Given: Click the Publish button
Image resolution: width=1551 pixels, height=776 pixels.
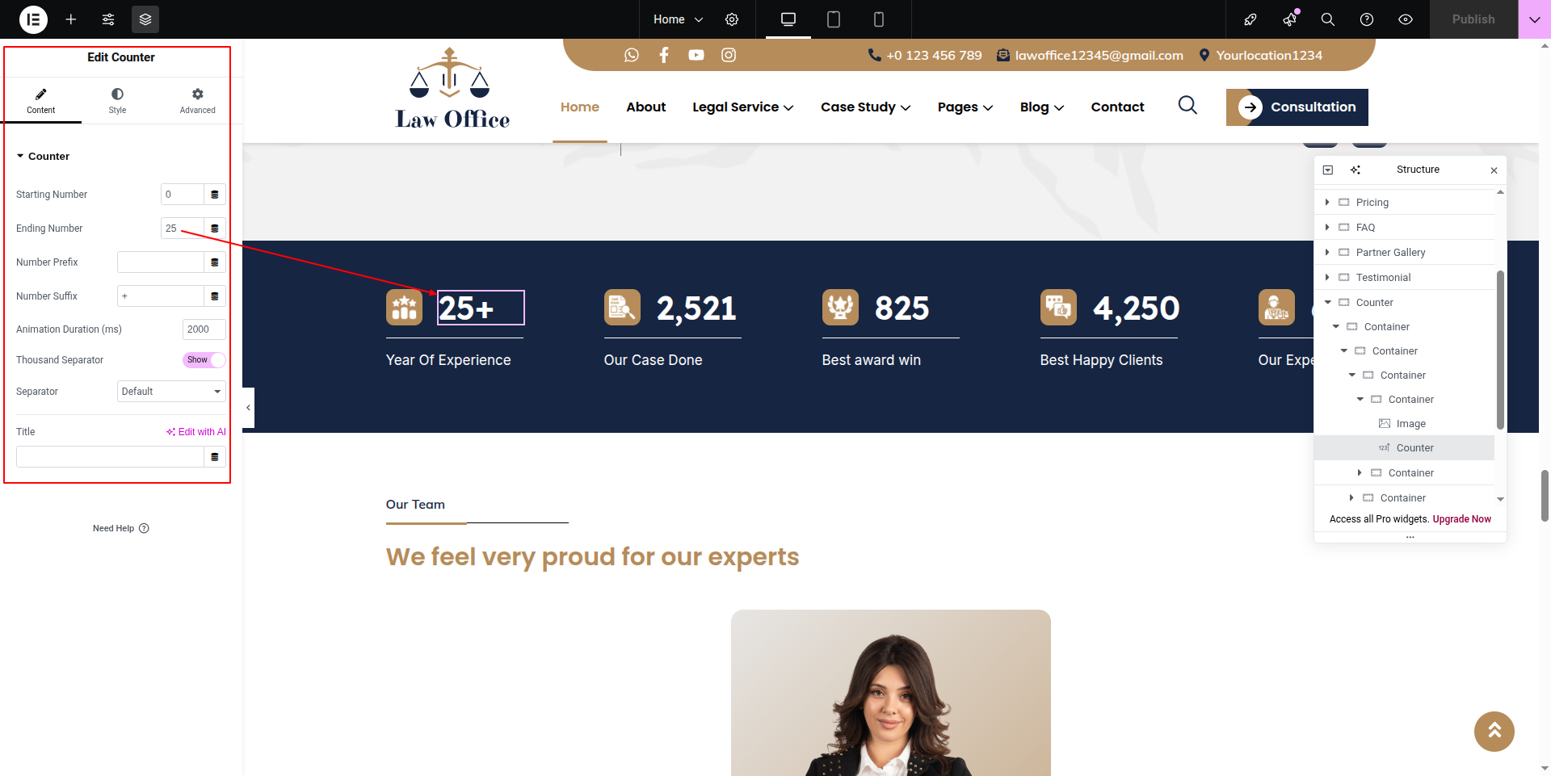Looking at the screenshot, I should pyautogui.click(x=1473, y=19).
